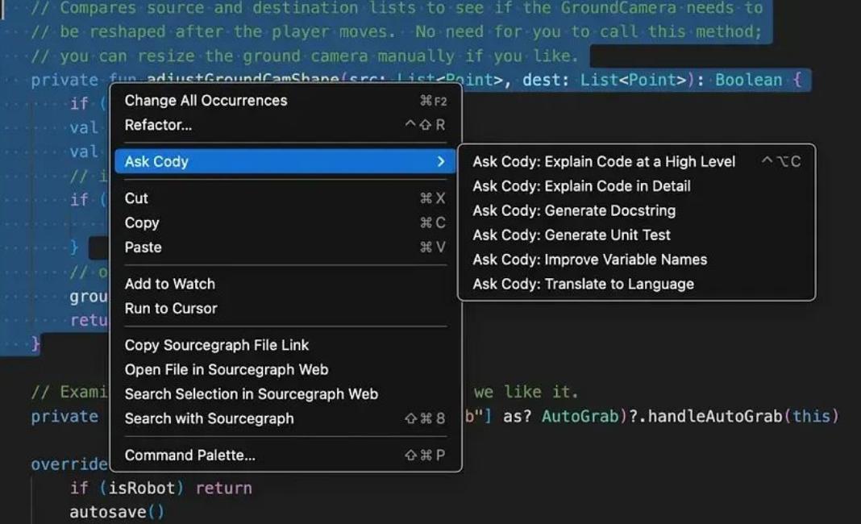Screen dimensions: 861x524
Task: Choose Cut from the context menu
Action: (285, 198)
